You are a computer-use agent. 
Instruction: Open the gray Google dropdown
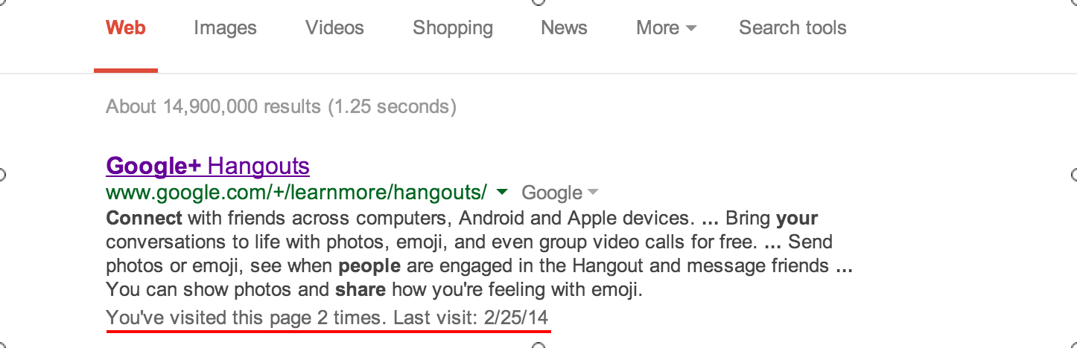click(x=560, y=193)
